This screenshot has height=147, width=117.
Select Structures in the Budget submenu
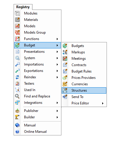pyautogui.click(x=84, y=90)
